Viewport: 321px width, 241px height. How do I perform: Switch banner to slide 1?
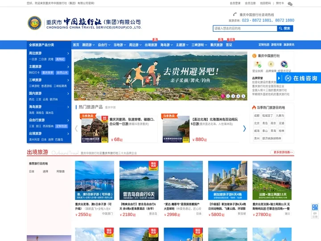point(223,96)
